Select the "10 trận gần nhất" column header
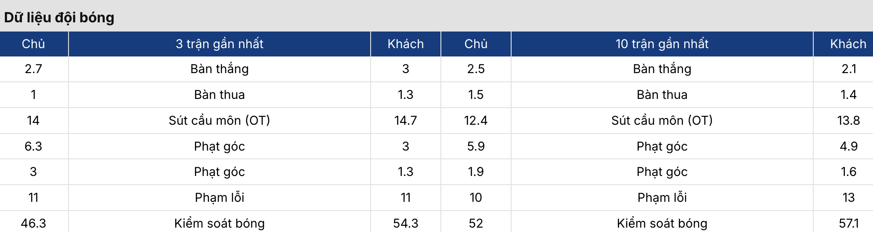Screen dimensions: 873x232 [662, 44]
